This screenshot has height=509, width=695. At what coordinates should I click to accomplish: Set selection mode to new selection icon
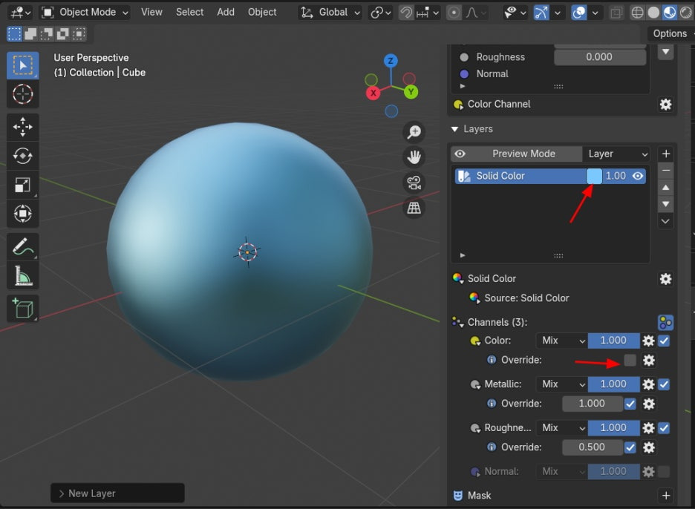pyautogui.click(x=14, y=34)
